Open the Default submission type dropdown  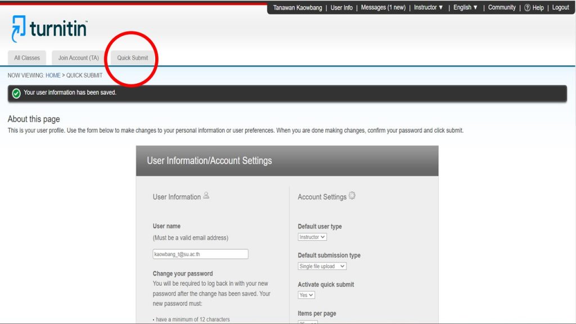pos(322,266)
